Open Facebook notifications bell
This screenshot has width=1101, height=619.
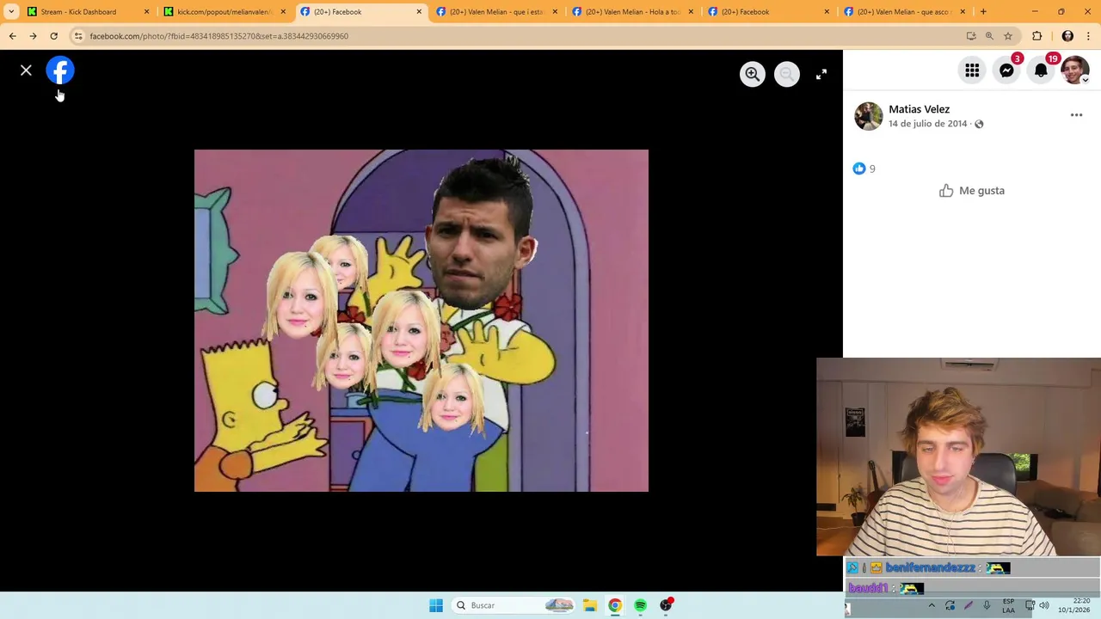tap(1041, 70)
